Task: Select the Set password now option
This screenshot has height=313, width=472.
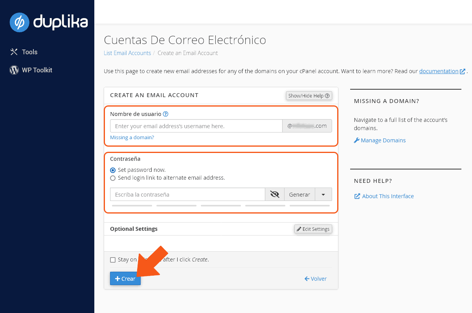Action: click(113, 170)
